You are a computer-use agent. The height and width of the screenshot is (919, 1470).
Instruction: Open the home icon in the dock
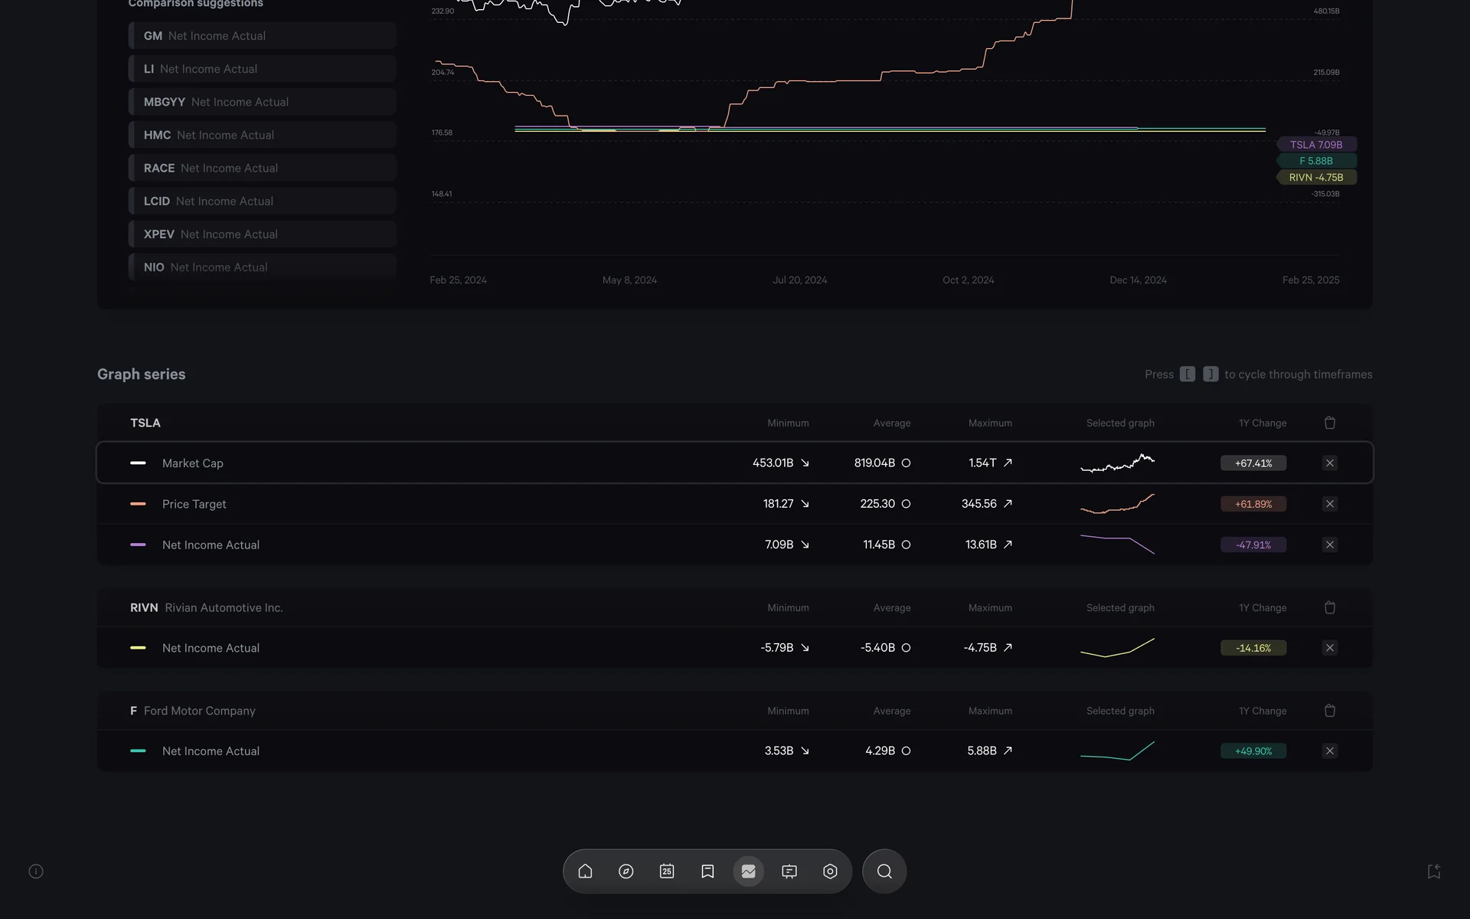click(x=585, y=871)
